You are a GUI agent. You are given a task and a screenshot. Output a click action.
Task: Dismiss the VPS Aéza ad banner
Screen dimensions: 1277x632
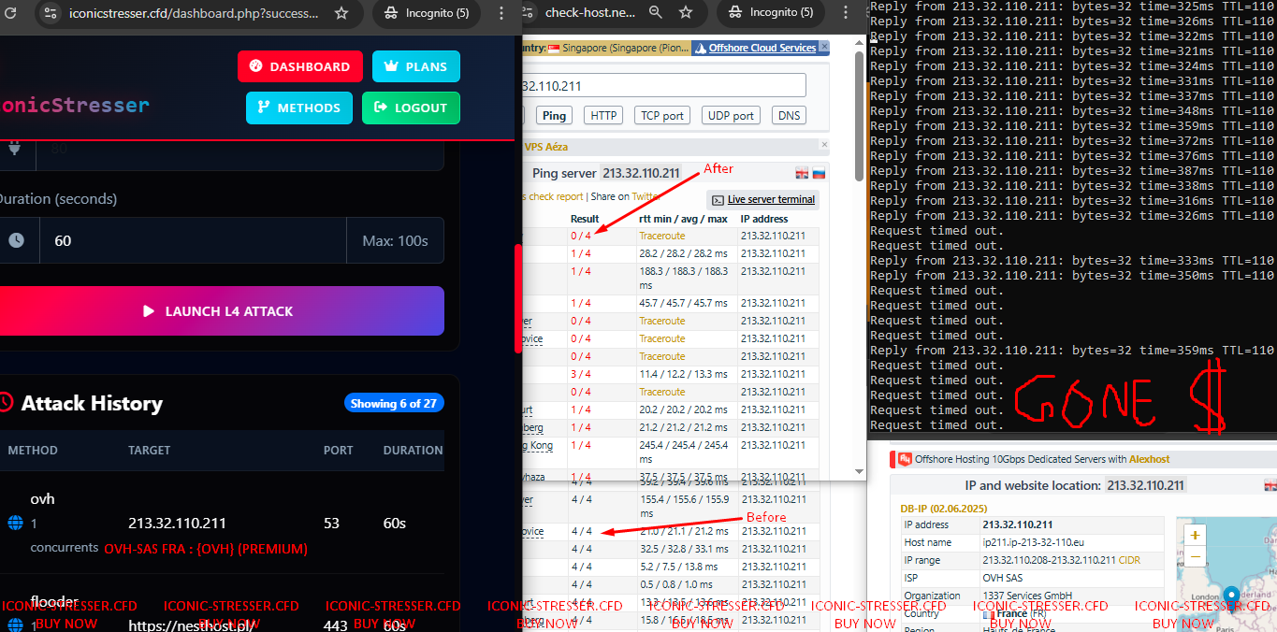point(824,145)
